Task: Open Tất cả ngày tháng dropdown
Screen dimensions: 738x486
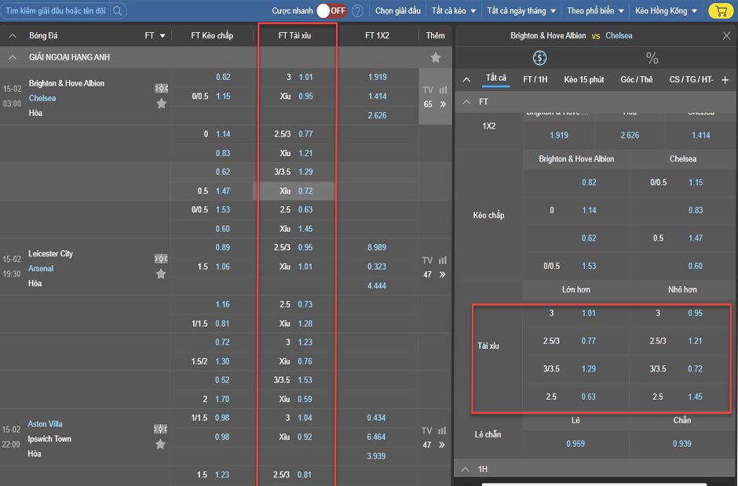Action: point(521,10)
